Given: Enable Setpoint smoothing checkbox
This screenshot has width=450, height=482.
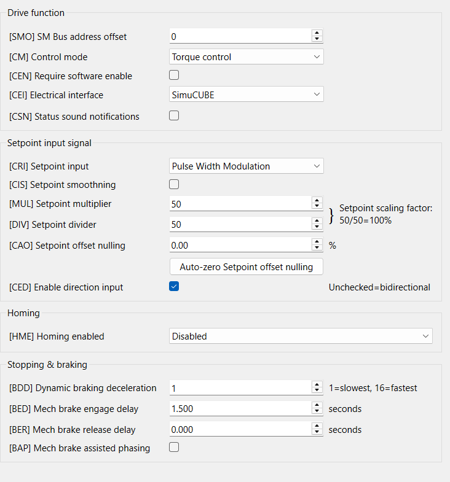Looking at the screenshot, I should 174,184.
